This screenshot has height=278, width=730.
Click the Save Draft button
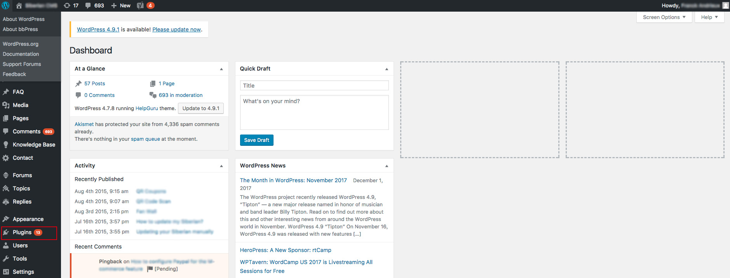pyautogui.click(x=256, y=140)
